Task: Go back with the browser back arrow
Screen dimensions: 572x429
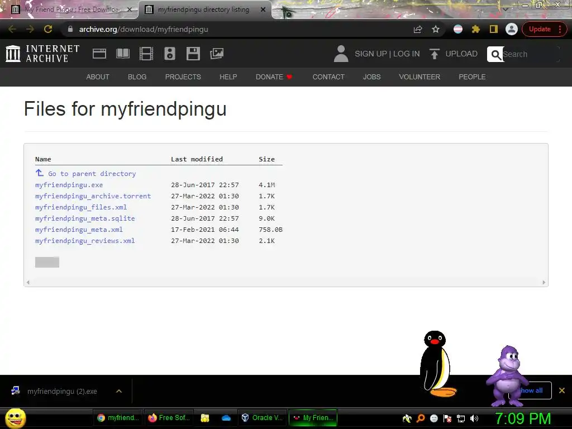Action: [x=12, y=29]
